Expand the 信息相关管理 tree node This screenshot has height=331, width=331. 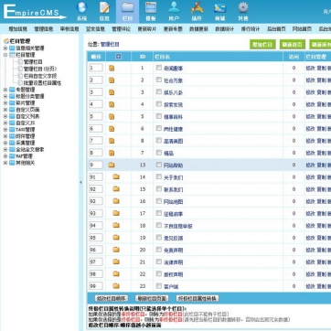click(5, 48)
